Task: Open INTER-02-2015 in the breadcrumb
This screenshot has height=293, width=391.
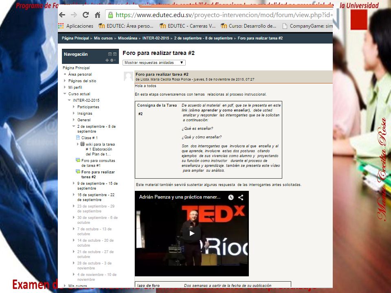Action: click(156, 38)
